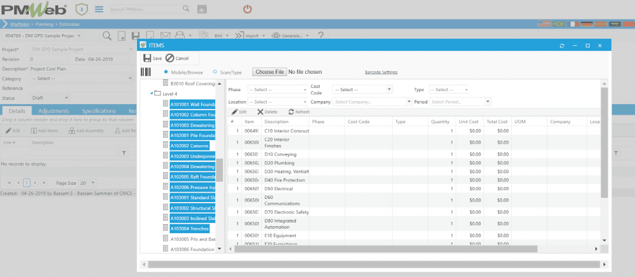
Task: Click the Choose File button
Action: 270,72
